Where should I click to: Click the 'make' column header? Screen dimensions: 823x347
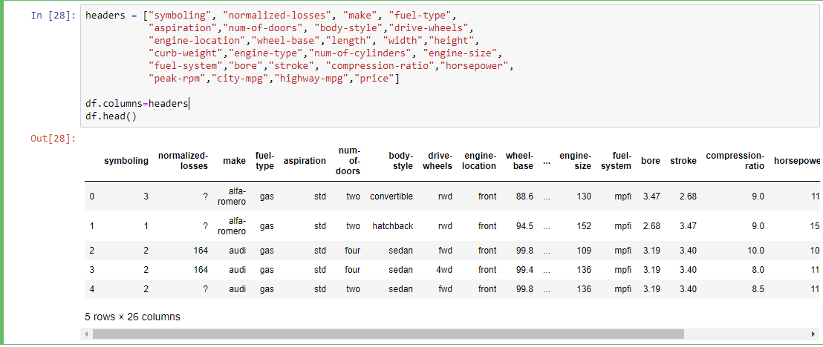(234, 161)
